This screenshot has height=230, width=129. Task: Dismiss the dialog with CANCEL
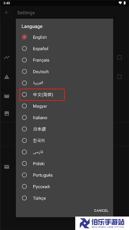tap(101, 211)
